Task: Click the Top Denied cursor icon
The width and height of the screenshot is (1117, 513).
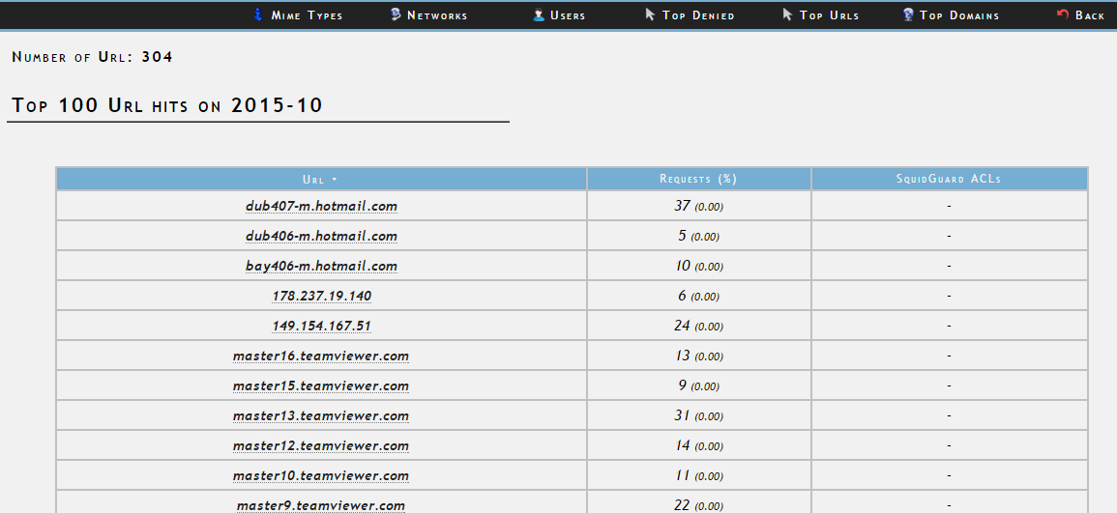Action: (x=650, y=14)
